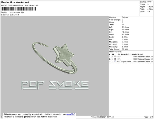Click the Width value 4.81 in
Viewport: 154px width, 119px height.
150,9
